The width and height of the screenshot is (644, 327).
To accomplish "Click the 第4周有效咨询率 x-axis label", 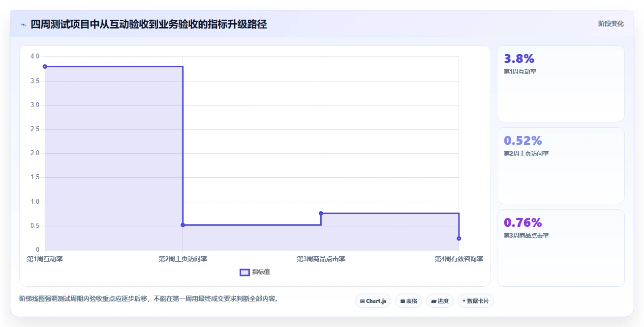I will [459, 259].
